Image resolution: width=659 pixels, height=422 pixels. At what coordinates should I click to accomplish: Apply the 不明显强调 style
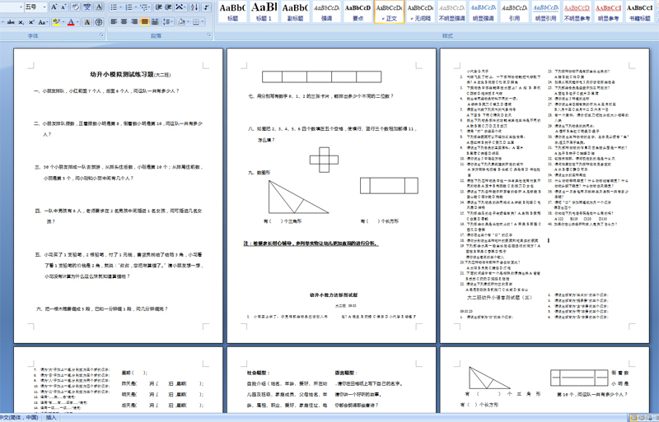[451, 12]
